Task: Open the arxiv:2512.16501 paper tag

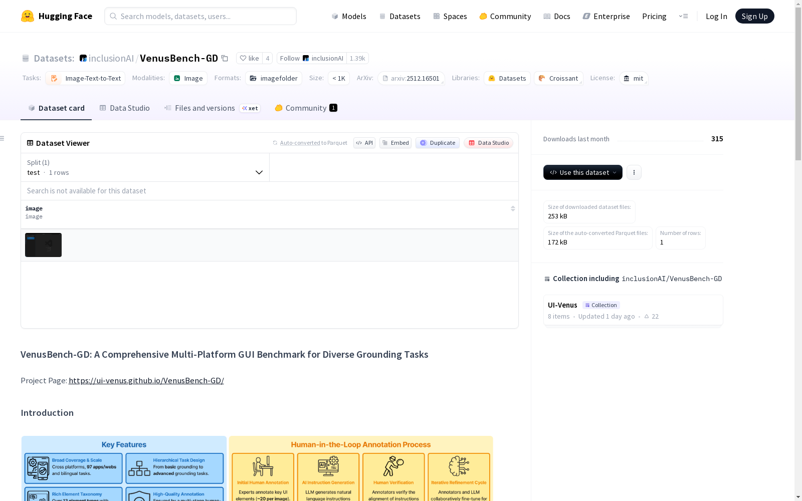Action: point(411,78)
